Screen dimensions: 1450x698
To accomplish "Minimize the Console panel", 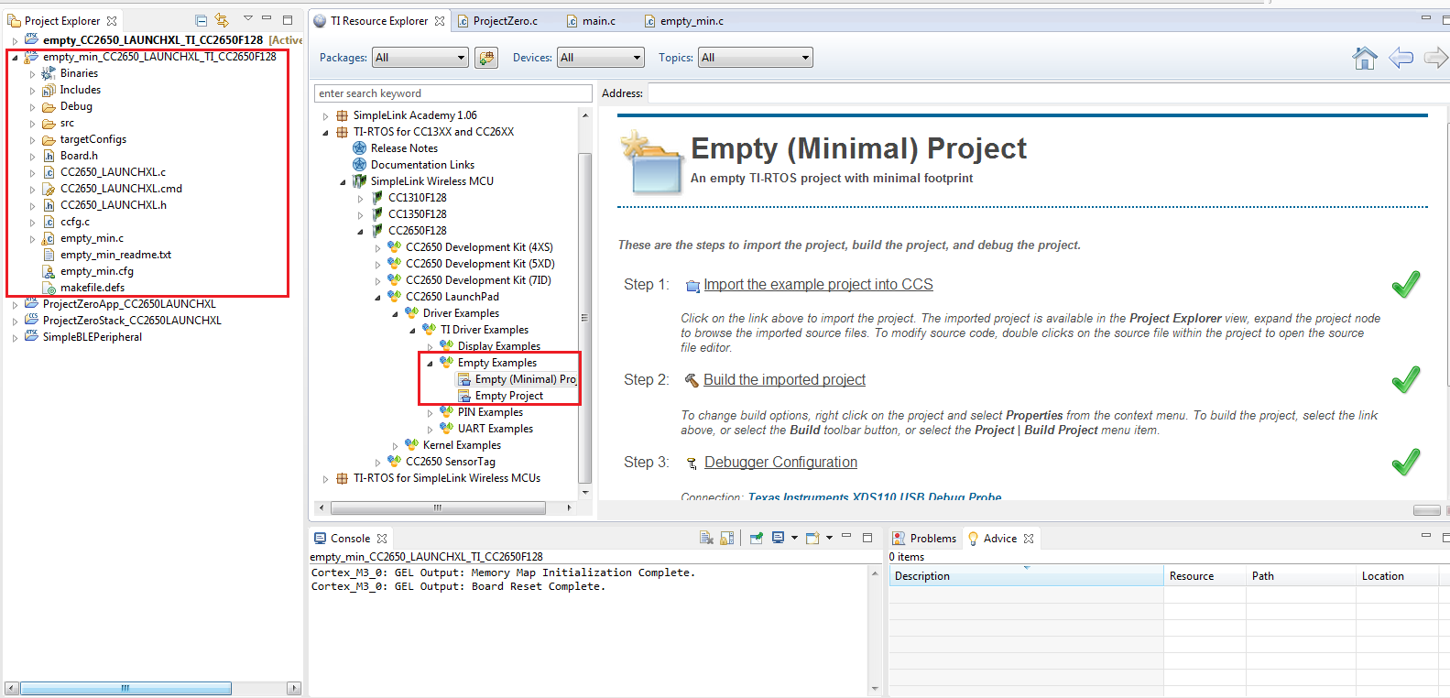I will pos(846,537).
